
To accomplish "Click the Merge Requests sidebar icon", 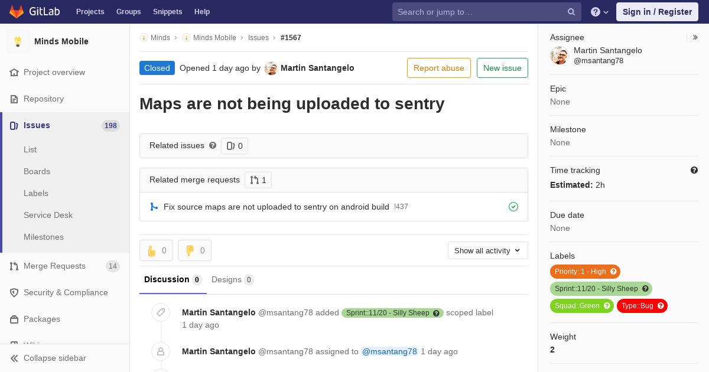I will (x=14, y=266).
